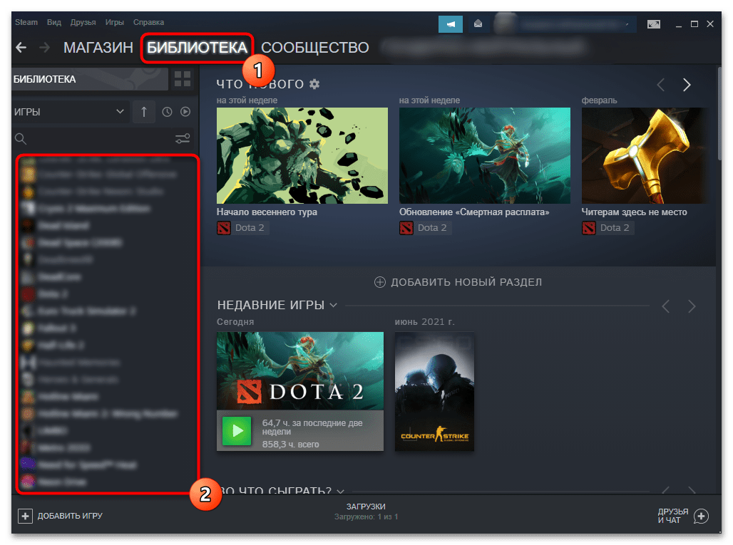Switch to СООБЩЕСТВО tab
Image resolution: width=733 pixels, height=545 pixels.
[x=315, y=48]
